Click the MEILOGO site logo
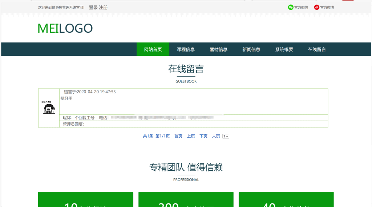The image size is (372, 207). (65, 28)
